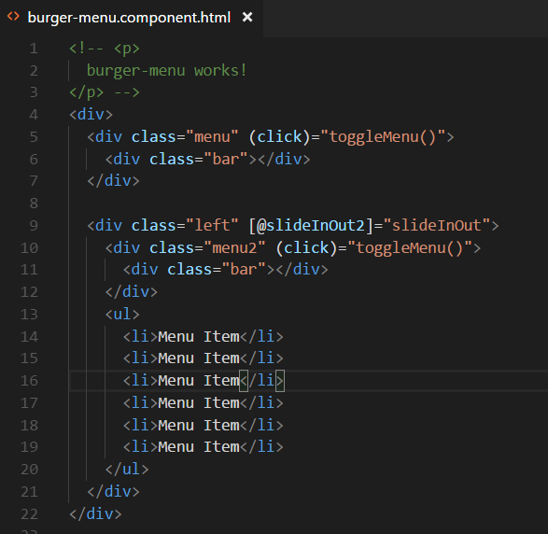The width and height of the screenshot is (548, 534).
Task: Click the final closing div on line 22
Action: point(95,514)
